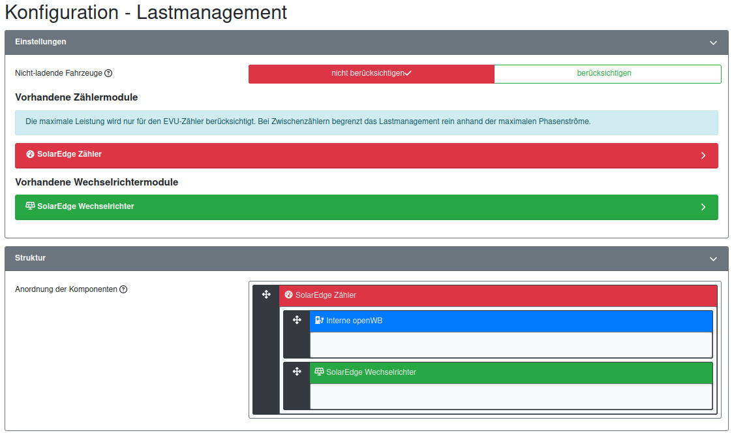
Task: Open the green SolarEdge Wechselrichter module label
Action: tap(85, 206)
